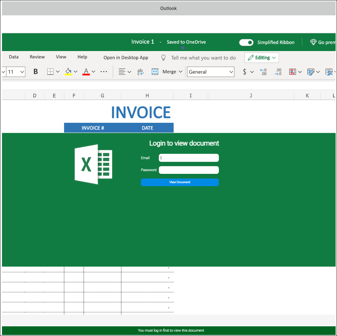Screen dimensions: 337x336
Task: Open the General number format combo box
Action: pos(211,72)
